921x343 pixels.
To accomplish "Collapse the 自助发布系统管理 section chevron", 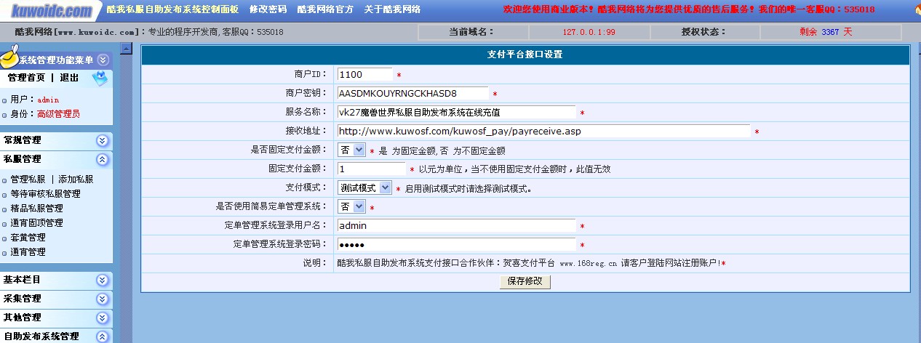I will coord(103,336).
